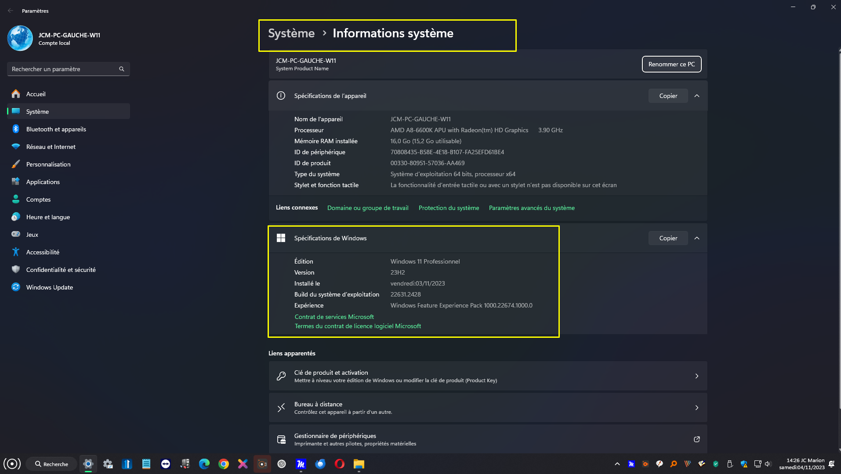
Task: Click the Windows logo beside Spécifications de Windows
Action: 281,238
